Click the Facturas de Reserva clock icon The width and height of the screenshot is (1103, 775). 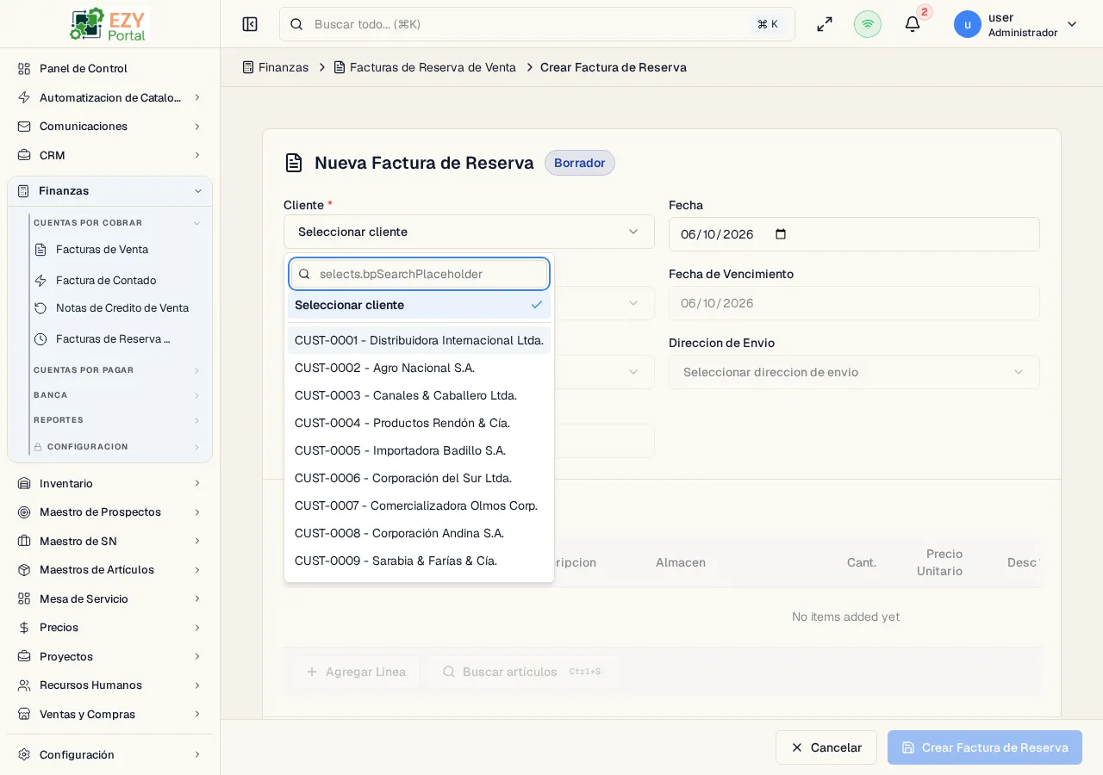tap(41, 338)
